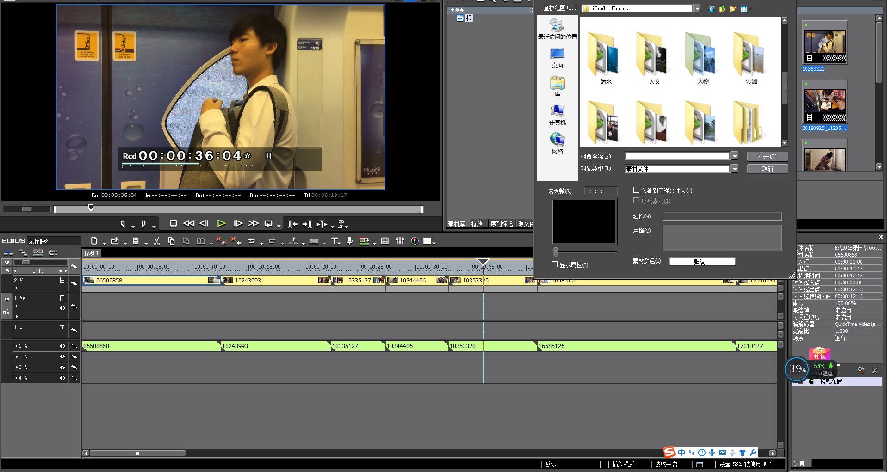Click the 默认 clip color swatch
The image size is (887, 472).
pos(702,262)
